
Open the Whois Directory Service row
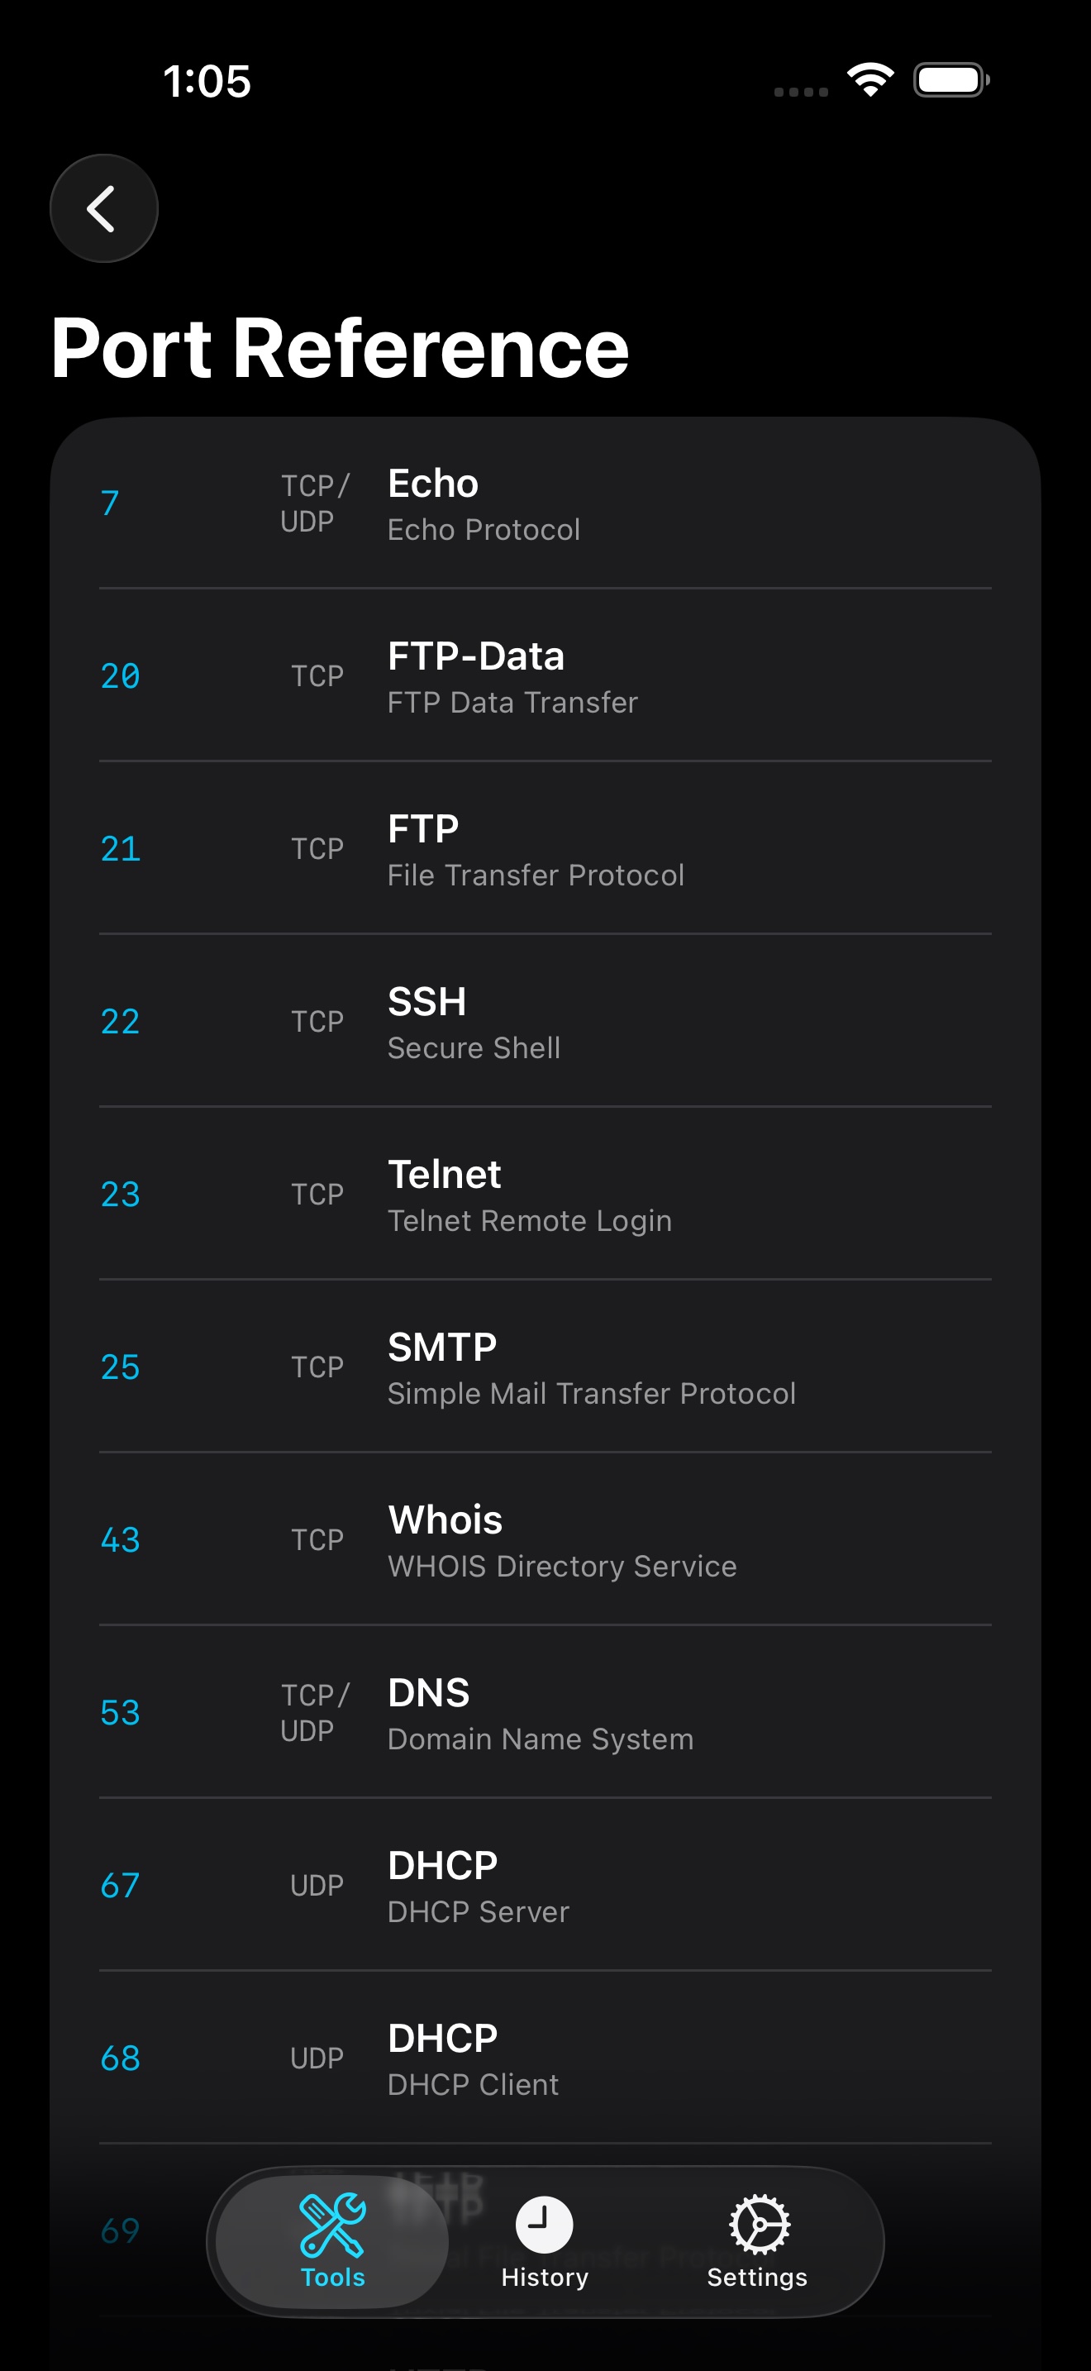[x=545, y=1540]
